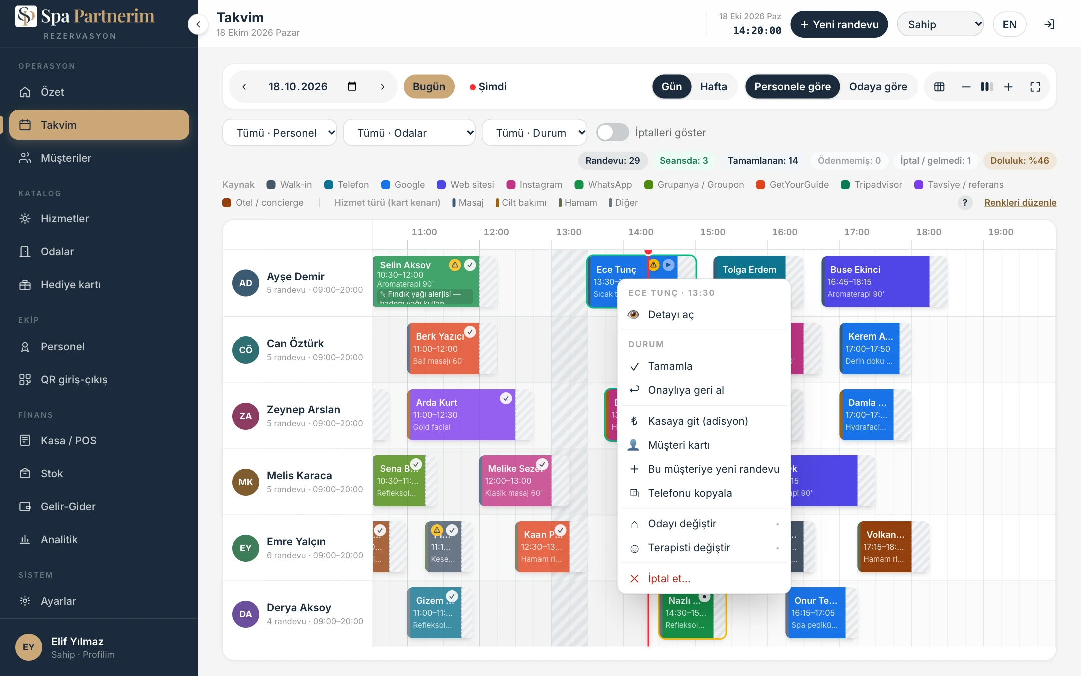Choose Tamamla in context menu

704,366
